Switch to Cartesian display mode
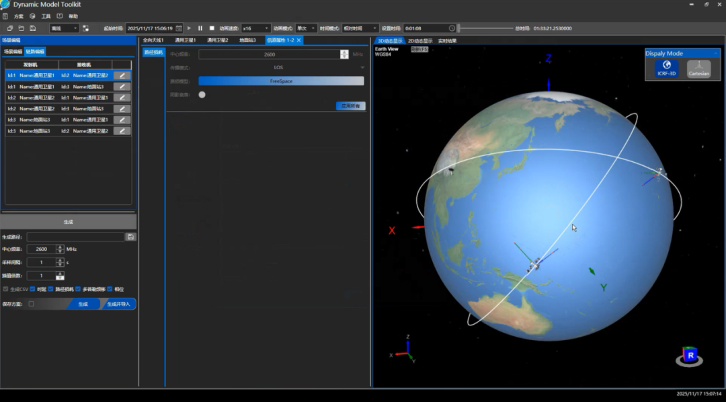Image resolution: width=726 pixels, height=402 pixels. point(698,68)
